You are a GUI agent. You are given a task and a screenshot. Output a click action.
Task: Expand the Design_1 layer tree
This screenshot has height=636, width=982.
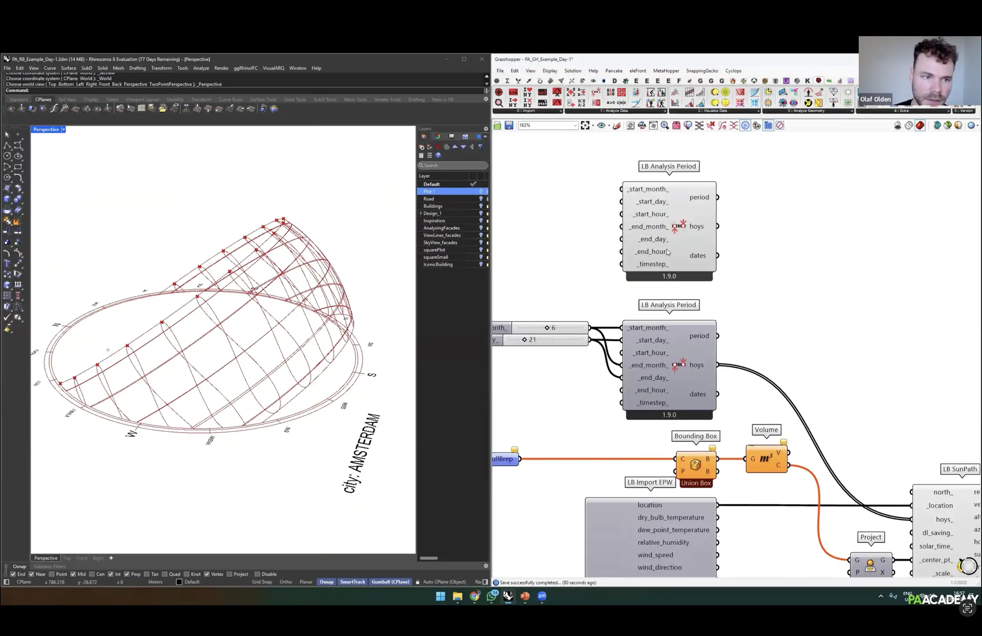[x=421, y=214]
